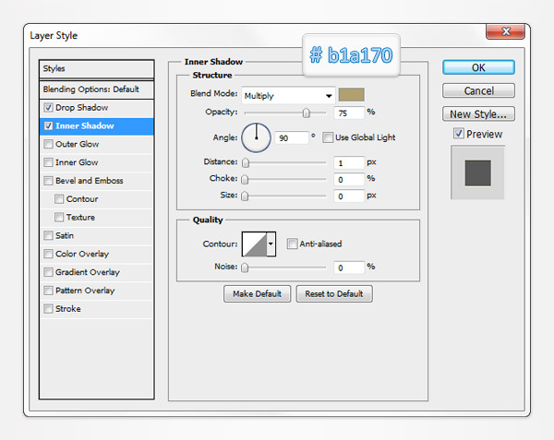Close the Layer Style dialog window
Screen dimensions: 554x440
(512, 34)
